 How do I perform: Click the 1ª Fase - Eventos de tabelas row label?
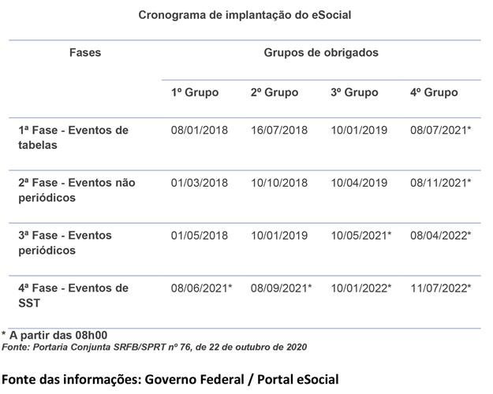(73, 137)
